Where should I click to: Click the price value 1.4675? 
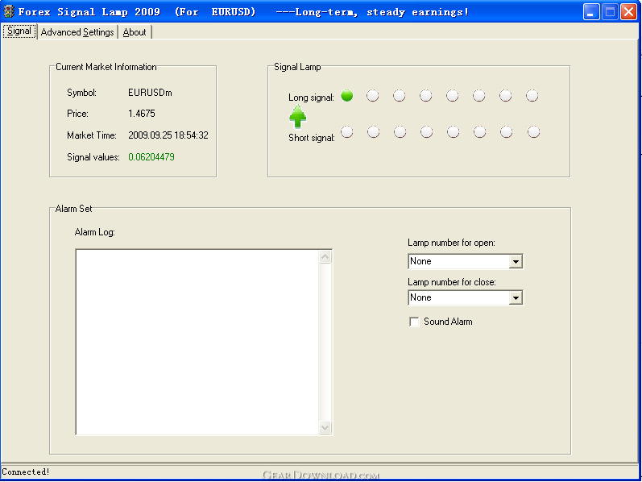pos(142,114)
